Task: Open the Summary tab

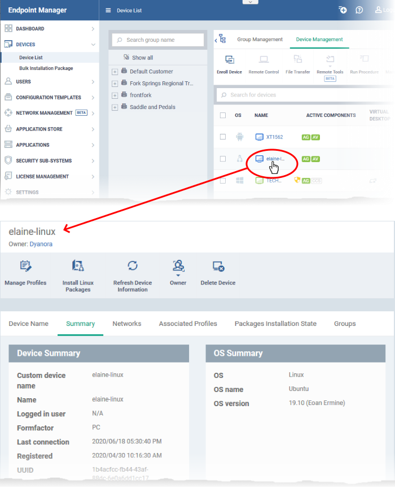Action: (80, 324)
